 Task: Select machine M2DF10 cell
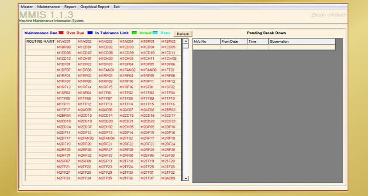tap(171, 127)
